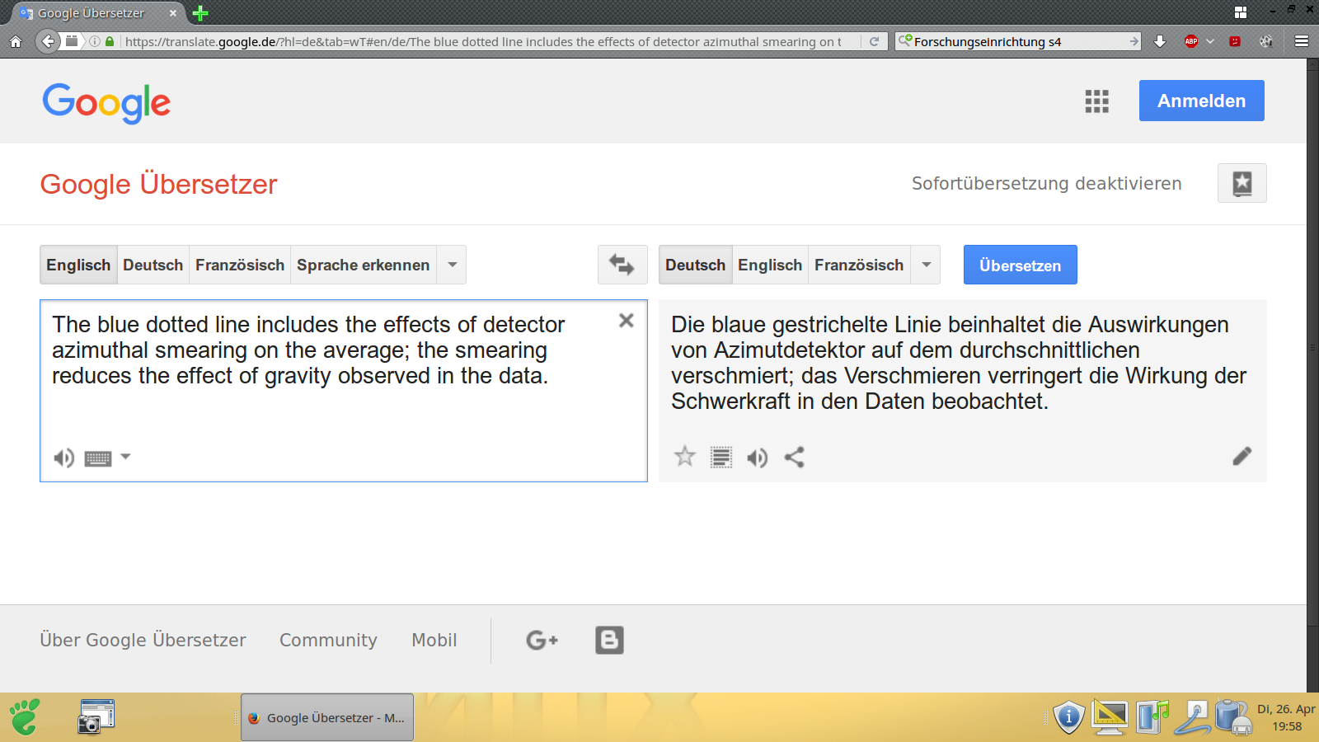This screenshot has width=1319, height=742.
Task: Click the site identity lock icon
Action: coord(110,41)
